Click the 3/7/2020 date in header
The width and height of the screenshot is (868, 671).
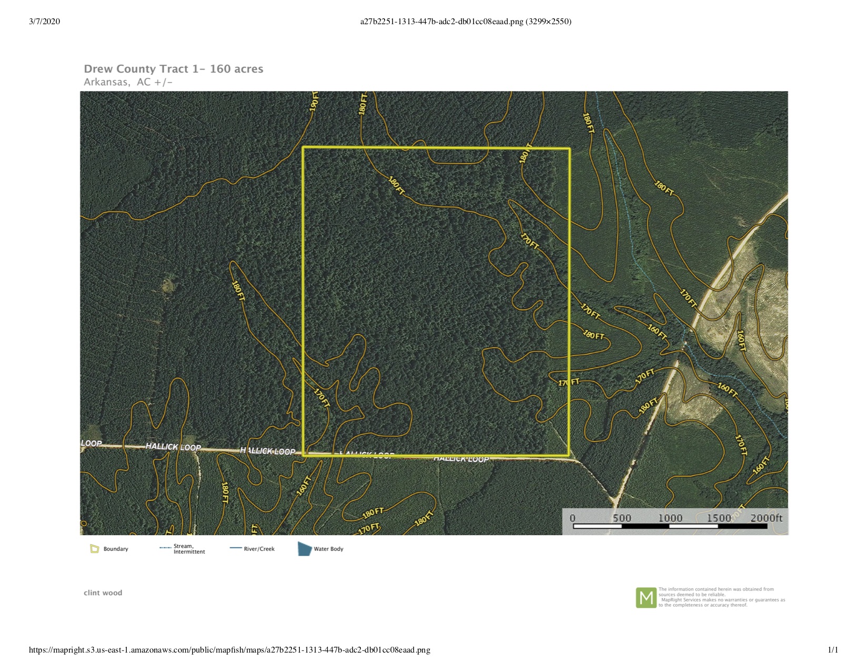(x=45, y=22)
